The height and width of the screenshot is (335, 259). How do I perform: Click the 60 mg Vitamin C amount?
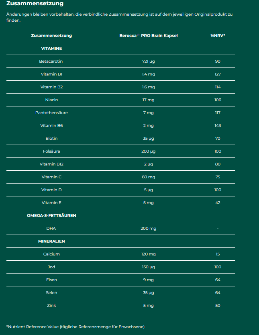coord(149,177)
